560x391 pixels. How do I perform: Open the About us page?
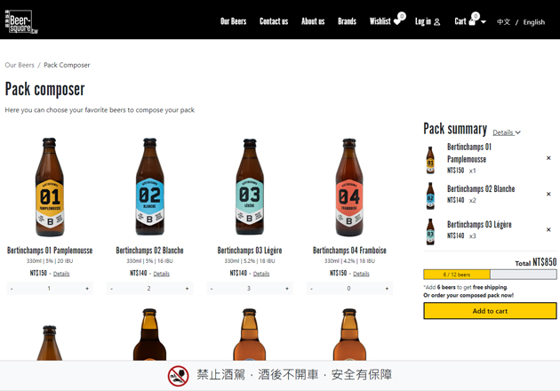coord(313,21)
